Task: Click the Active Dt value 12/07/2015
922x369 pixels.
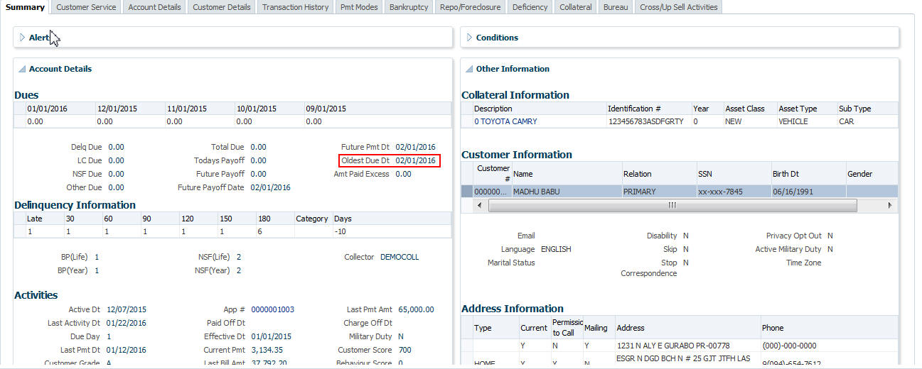Action: click(127, 309)
